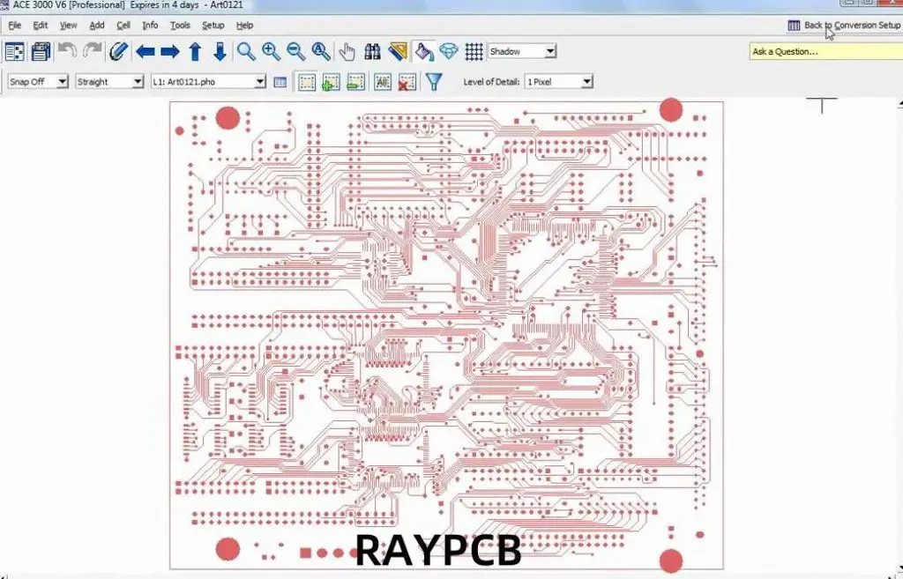Click the Select All button
This screenshot has width=903, height=579.
click(383, 82)
